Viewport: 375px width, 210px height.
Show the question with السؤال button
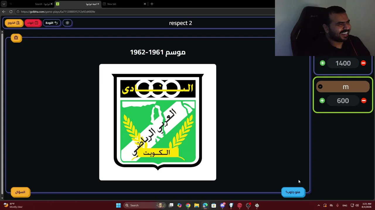(20, 192)
